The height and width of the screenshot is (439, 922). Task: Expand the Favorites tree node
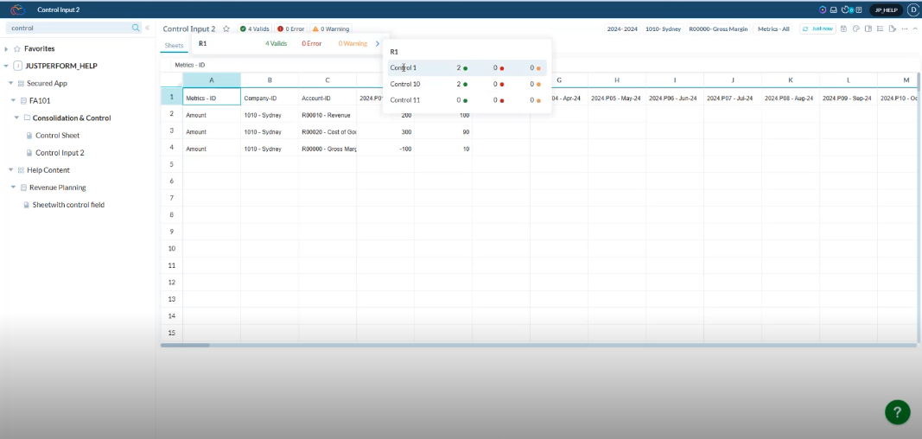(x=7, y=48)
